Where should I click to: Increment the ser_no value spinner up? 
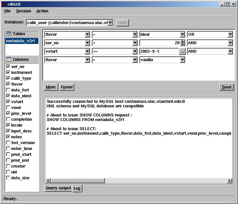(182, 41)
